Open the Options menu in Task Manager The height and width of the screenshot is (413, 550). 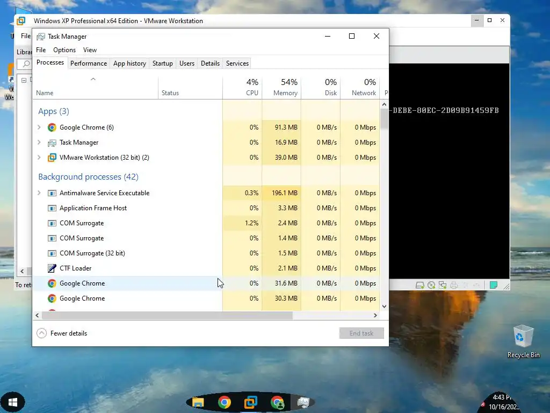pos(64,50)
